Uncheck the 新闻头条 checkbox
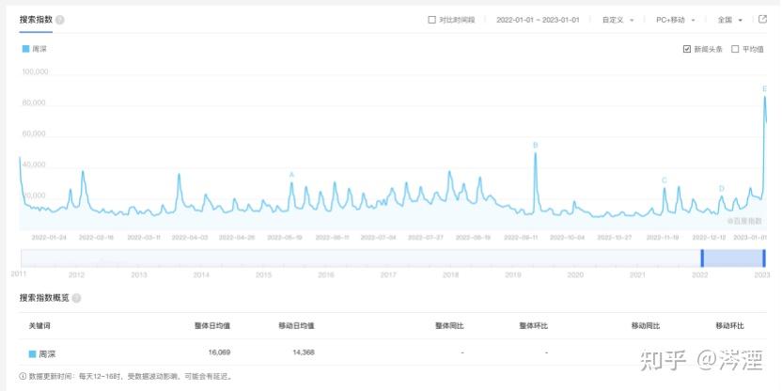The width and height of the screenshot is (782, 391). (x=687, y=49)
